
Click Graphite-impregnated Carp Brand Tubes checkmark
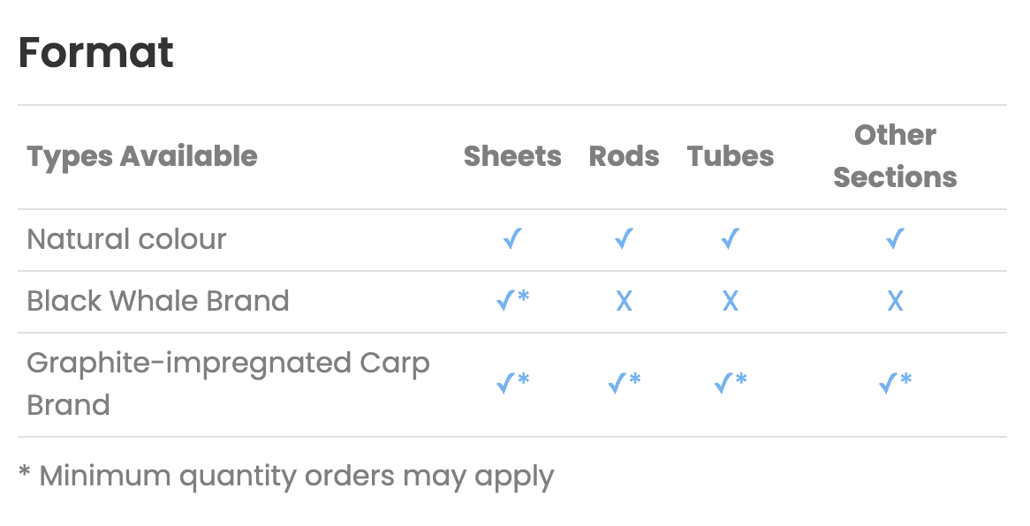(730, 383)
